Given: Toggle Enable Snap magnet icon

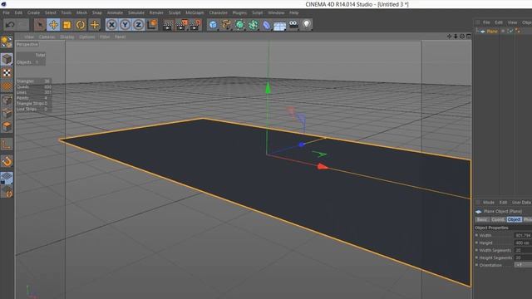Looking at the screenshot, I should pos(7,161).
